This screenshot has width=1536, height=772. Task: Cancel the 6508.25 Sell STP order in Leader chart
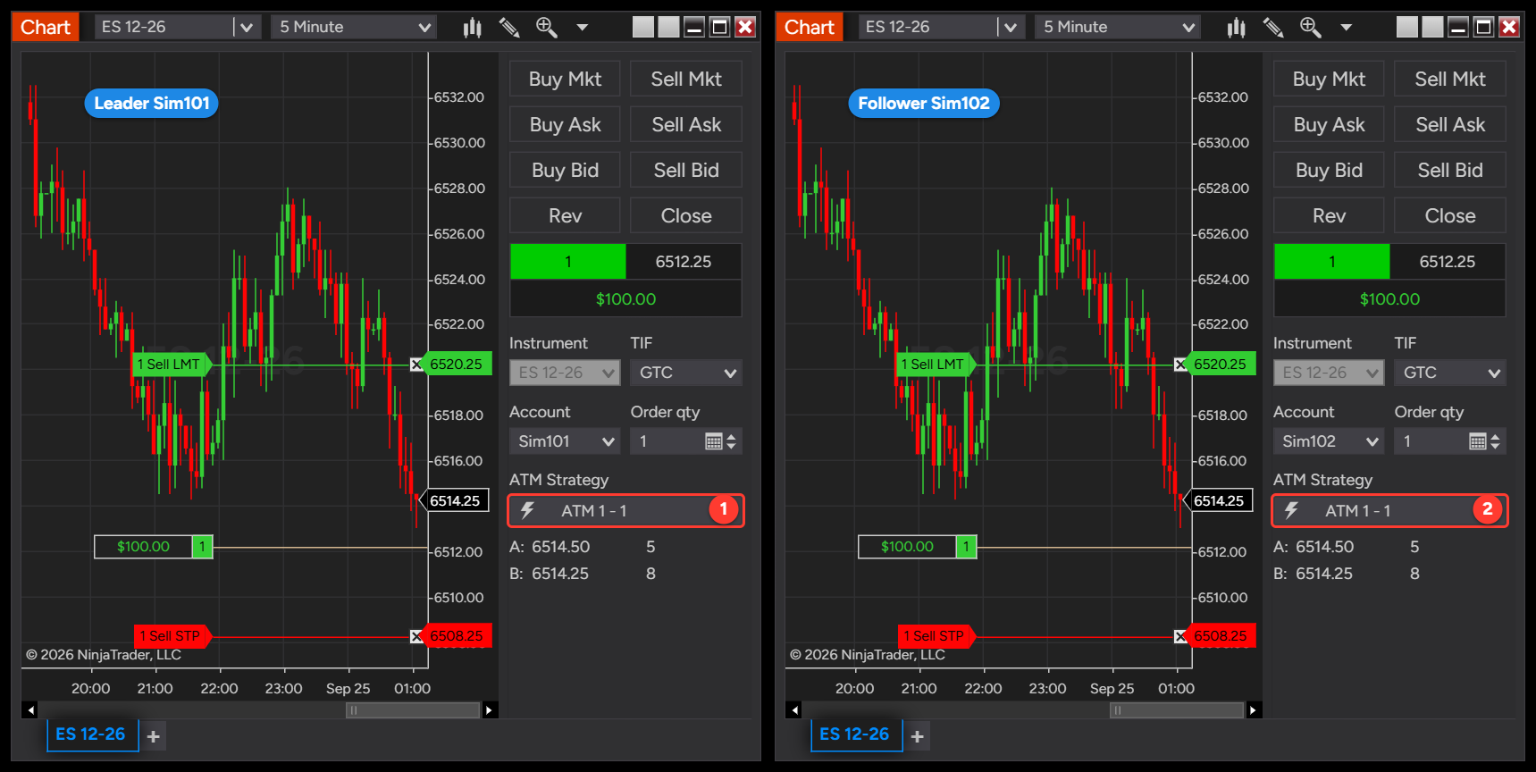[x=416, y=636]
